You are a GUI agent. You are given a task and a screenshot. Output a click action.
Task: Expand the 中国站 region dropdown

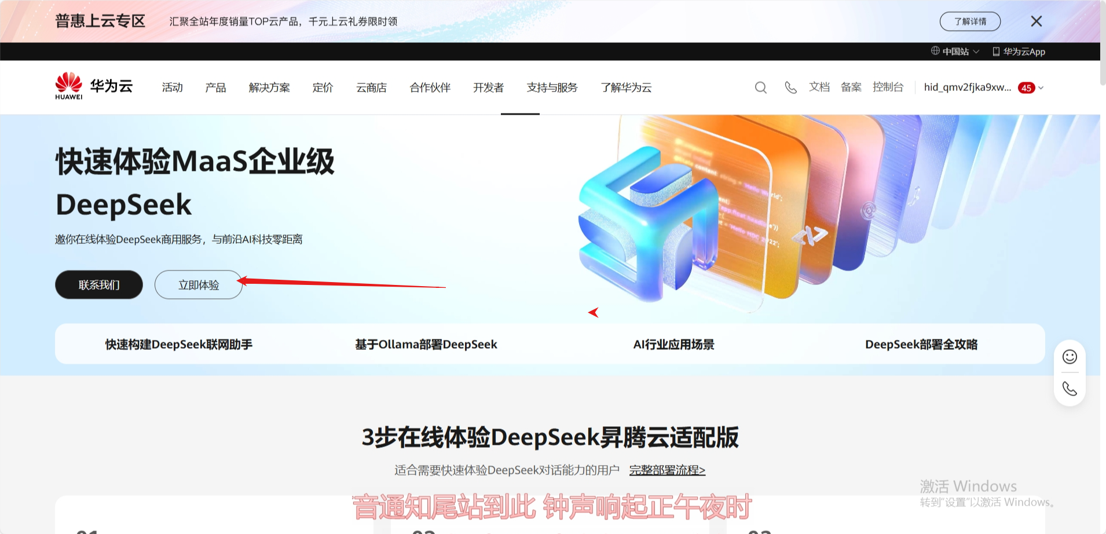tap(955, 52)
